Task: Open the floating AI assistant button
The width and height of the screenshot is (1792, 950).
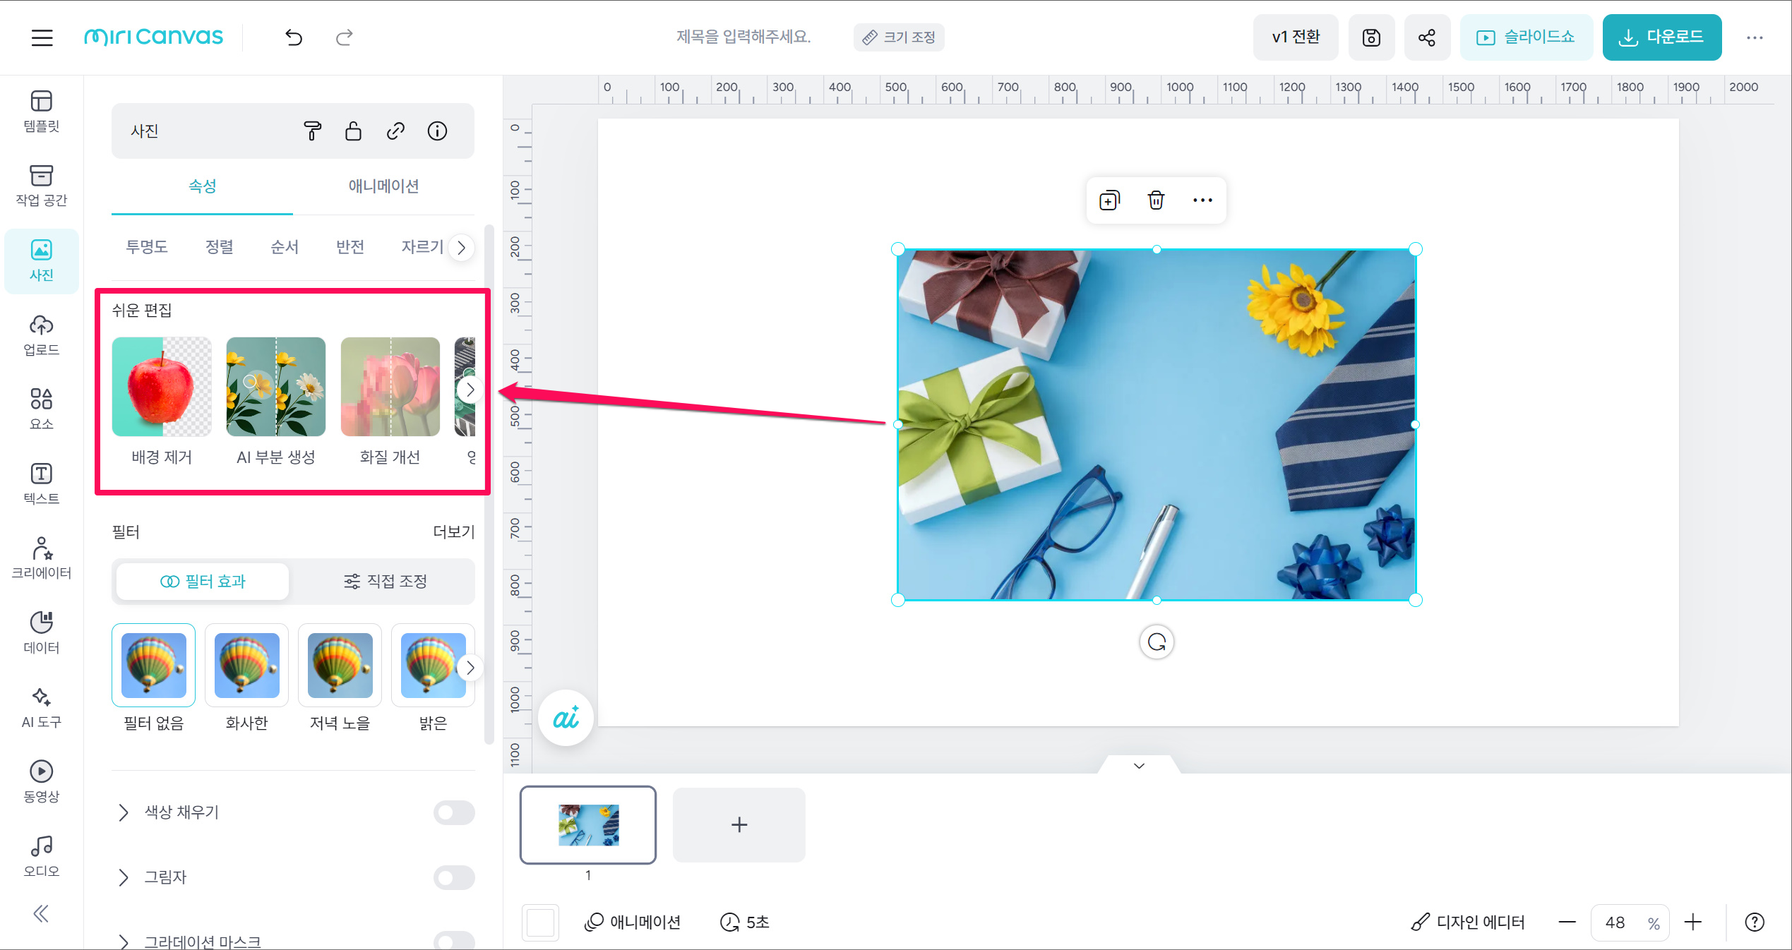Action: tap(566, 718)
